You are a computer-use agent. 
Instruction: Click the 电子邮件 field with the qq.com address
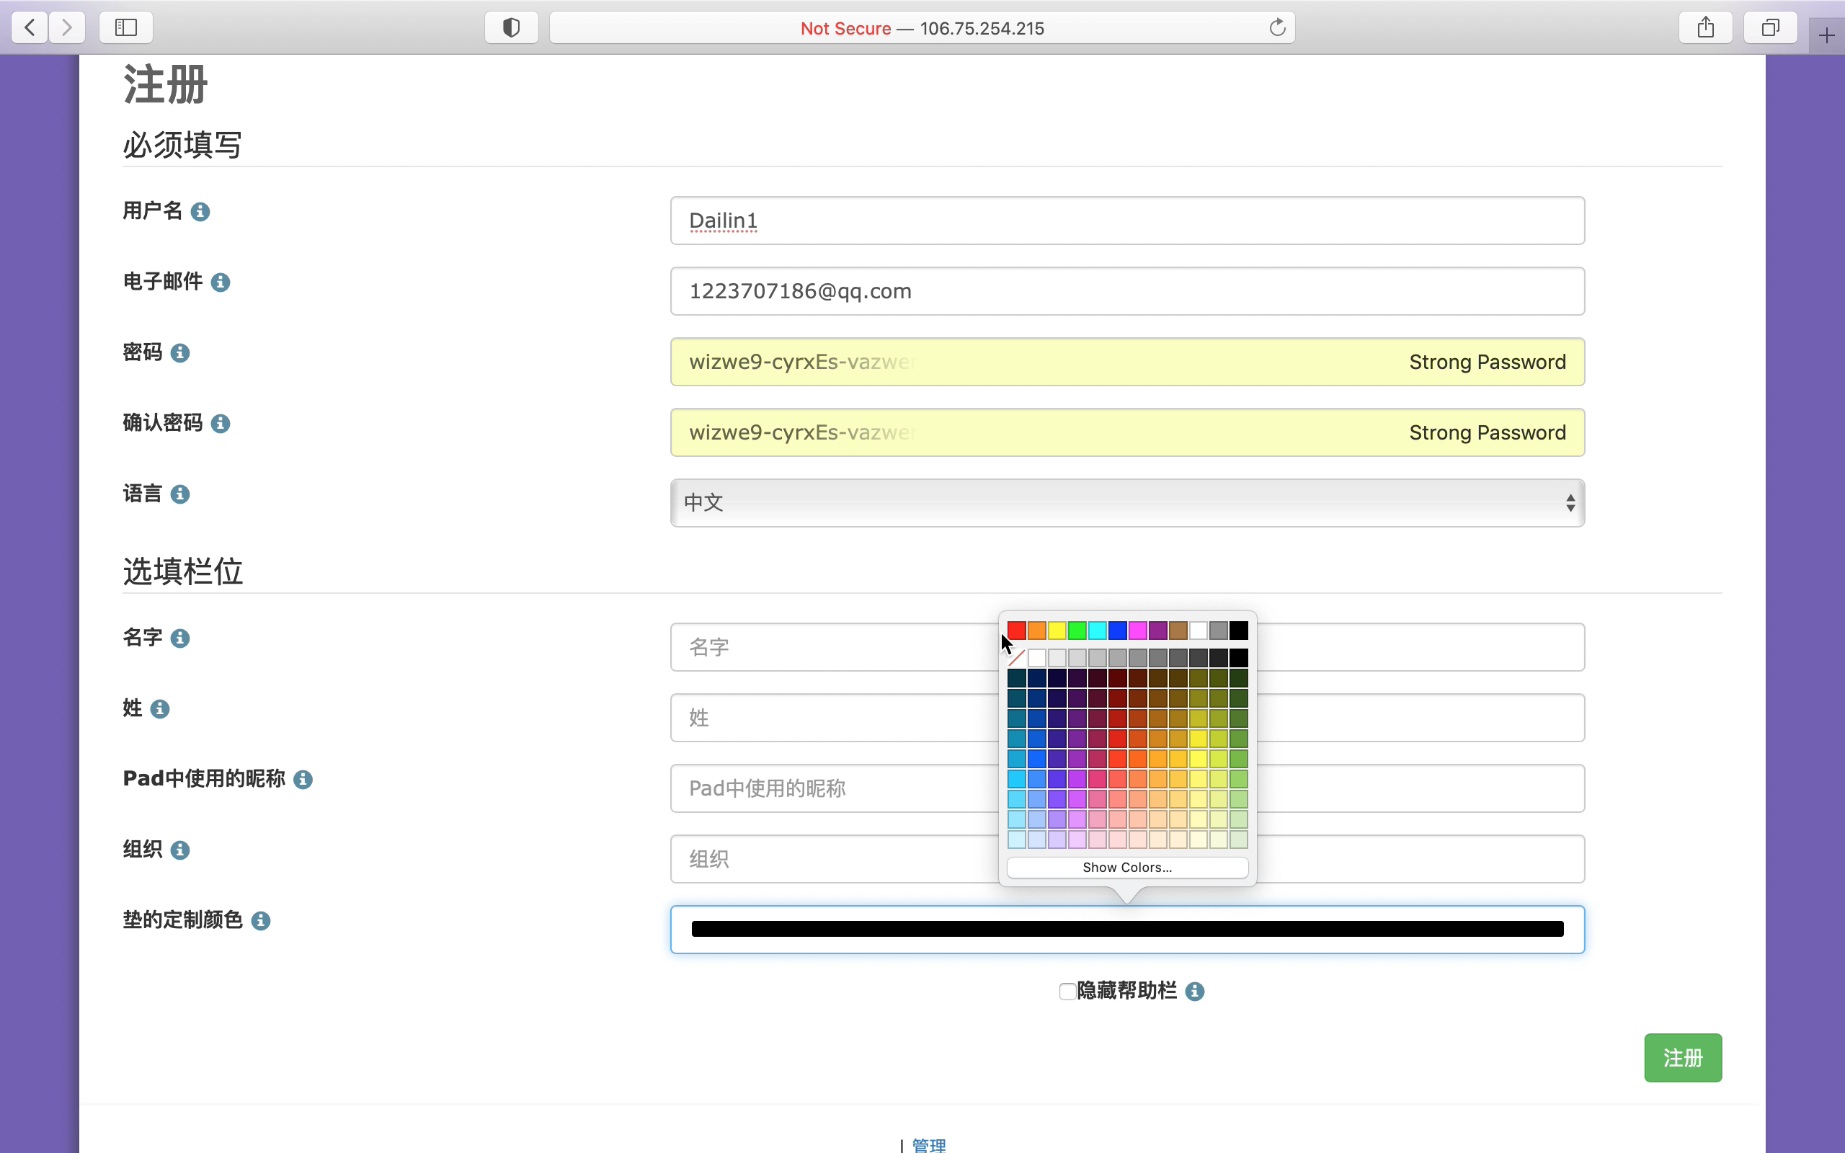click(1128, 291)
